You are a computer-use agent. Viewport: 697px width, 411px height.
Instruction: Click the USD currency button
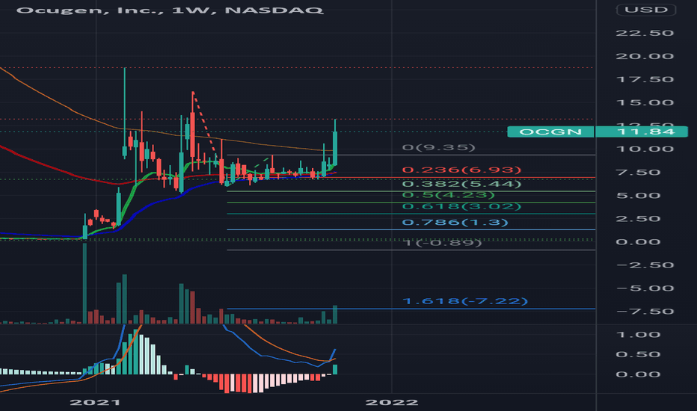646,10
